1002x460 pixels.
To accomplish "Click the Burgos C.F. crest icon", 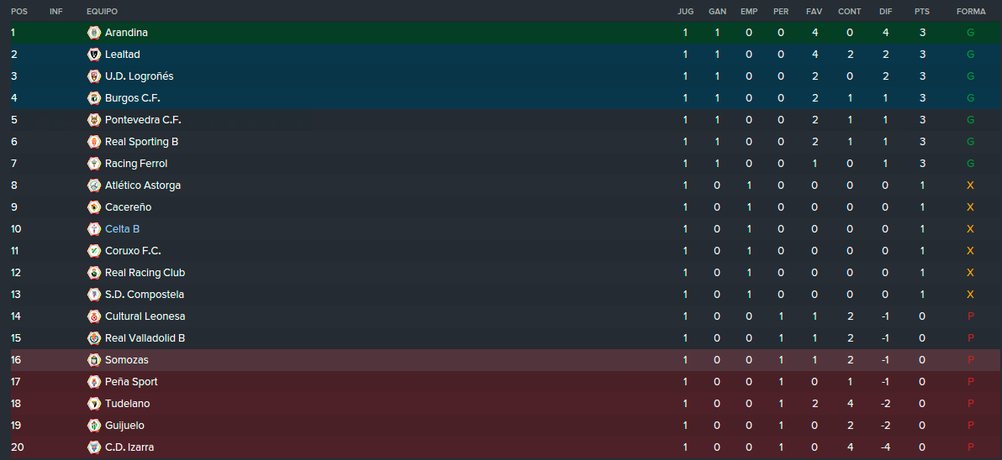I will [94, 98].
